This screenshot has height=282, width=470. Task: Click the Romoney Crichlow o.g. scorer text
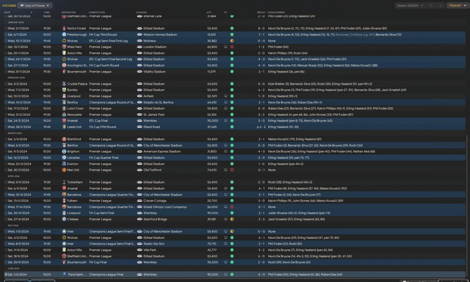click(x=355, y=34)
